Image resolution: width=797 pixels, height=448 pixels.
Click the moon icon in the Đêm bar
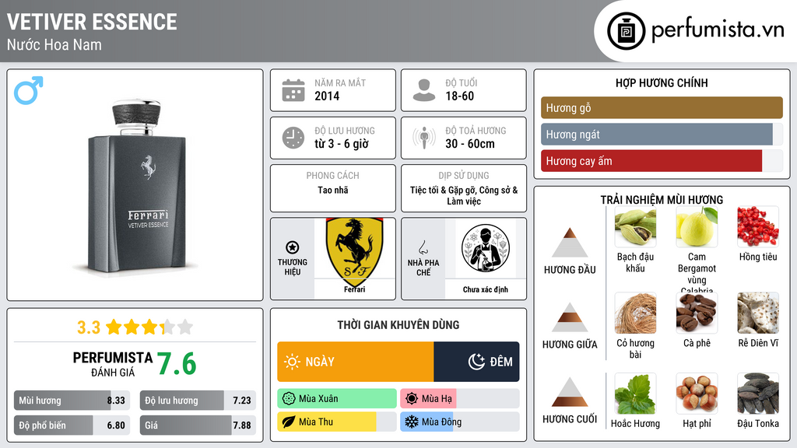tap(476, 362)
